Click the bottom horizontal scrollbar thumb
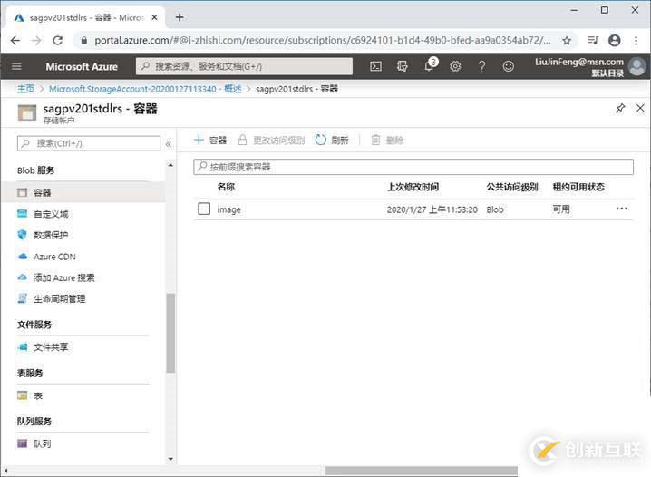651x477 pixels. point(422,471)
